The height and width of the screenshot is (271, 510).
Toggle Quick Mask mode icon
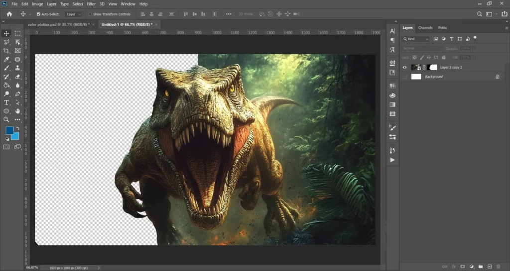[x=6, y=147]
